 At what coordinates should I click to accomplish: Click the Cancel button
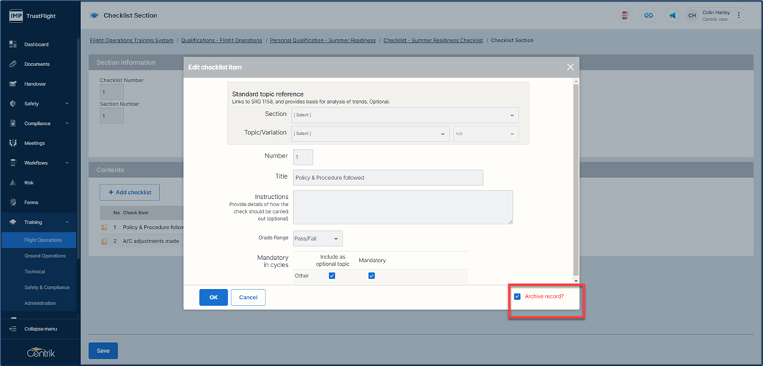point(248,297)
